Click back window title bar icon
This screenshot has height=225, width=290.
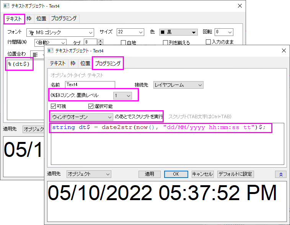[x=6, y=6]
